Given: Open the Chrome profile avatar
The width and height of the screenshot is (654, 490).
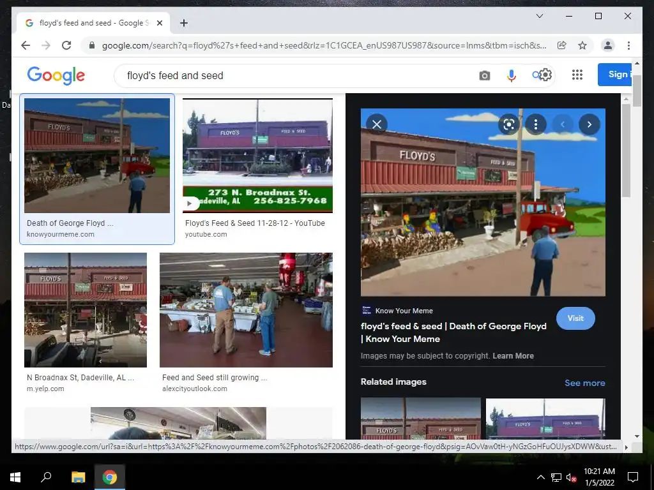Looking at the screenshot, I should click(x=608, y=45).
